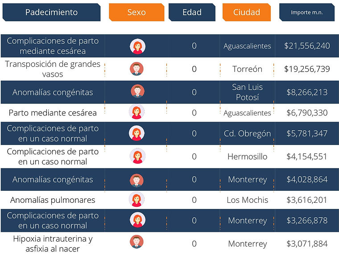Click the orange Sexo header
Image resolution: width=339 pixels, height=259 pixels.
coord(136,12)
